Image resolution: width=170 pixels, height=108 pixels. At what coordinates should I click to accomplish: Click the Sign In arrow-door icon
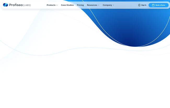[x=139, y=5]
